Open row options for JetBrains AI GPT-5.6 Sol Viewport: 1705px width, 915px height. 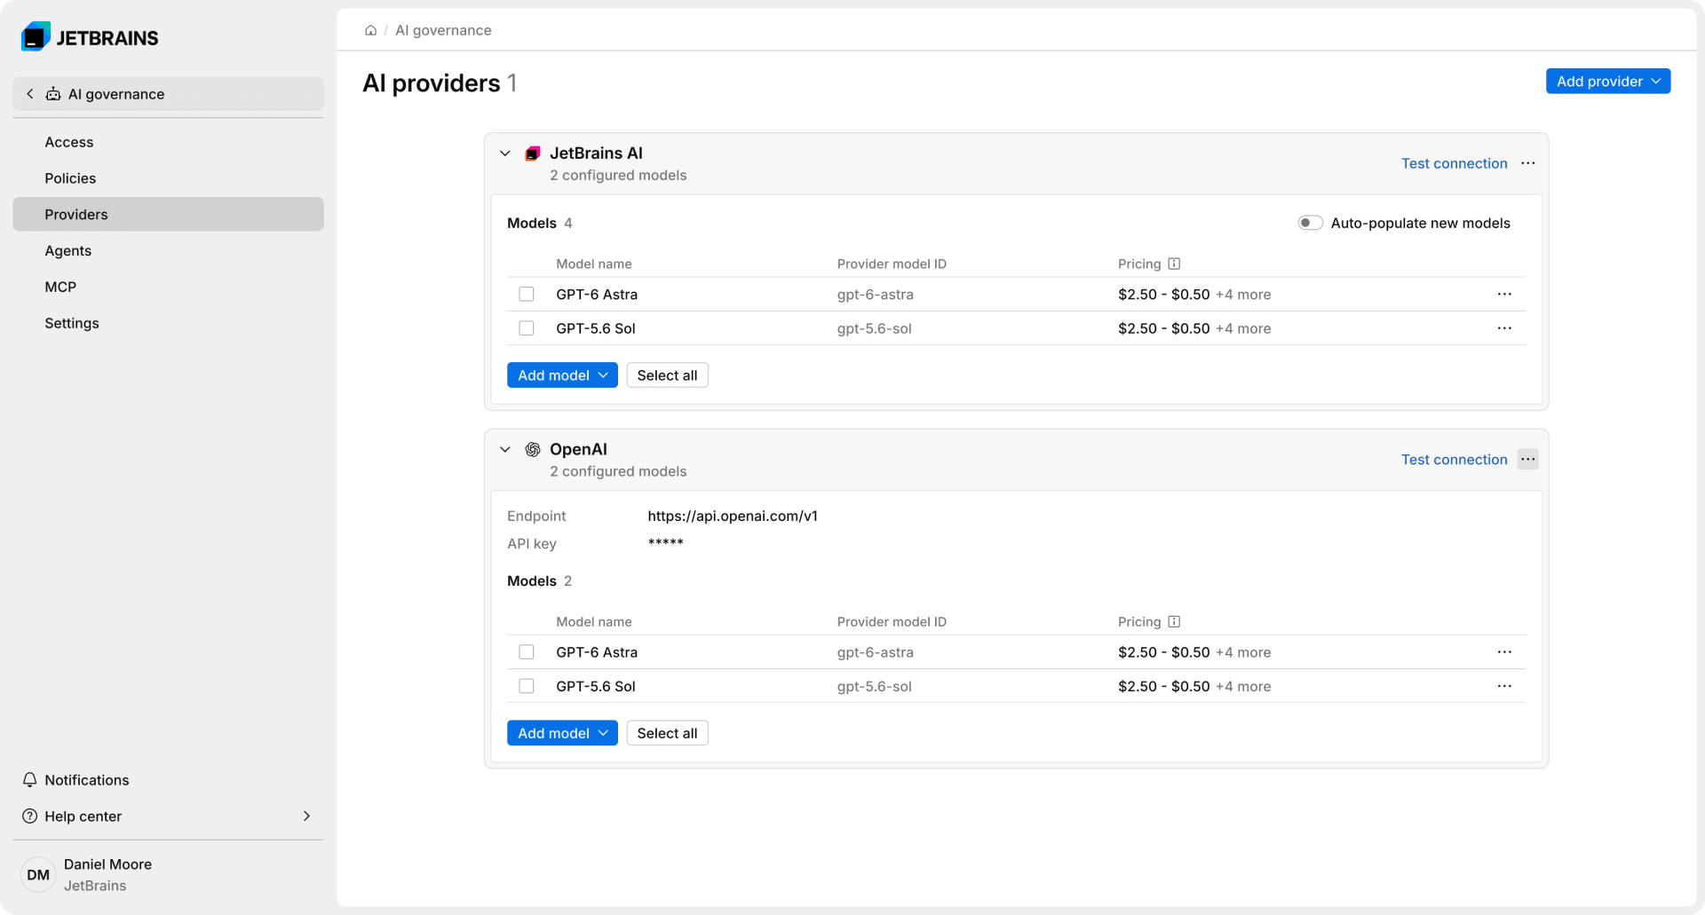pos(1504,328)
